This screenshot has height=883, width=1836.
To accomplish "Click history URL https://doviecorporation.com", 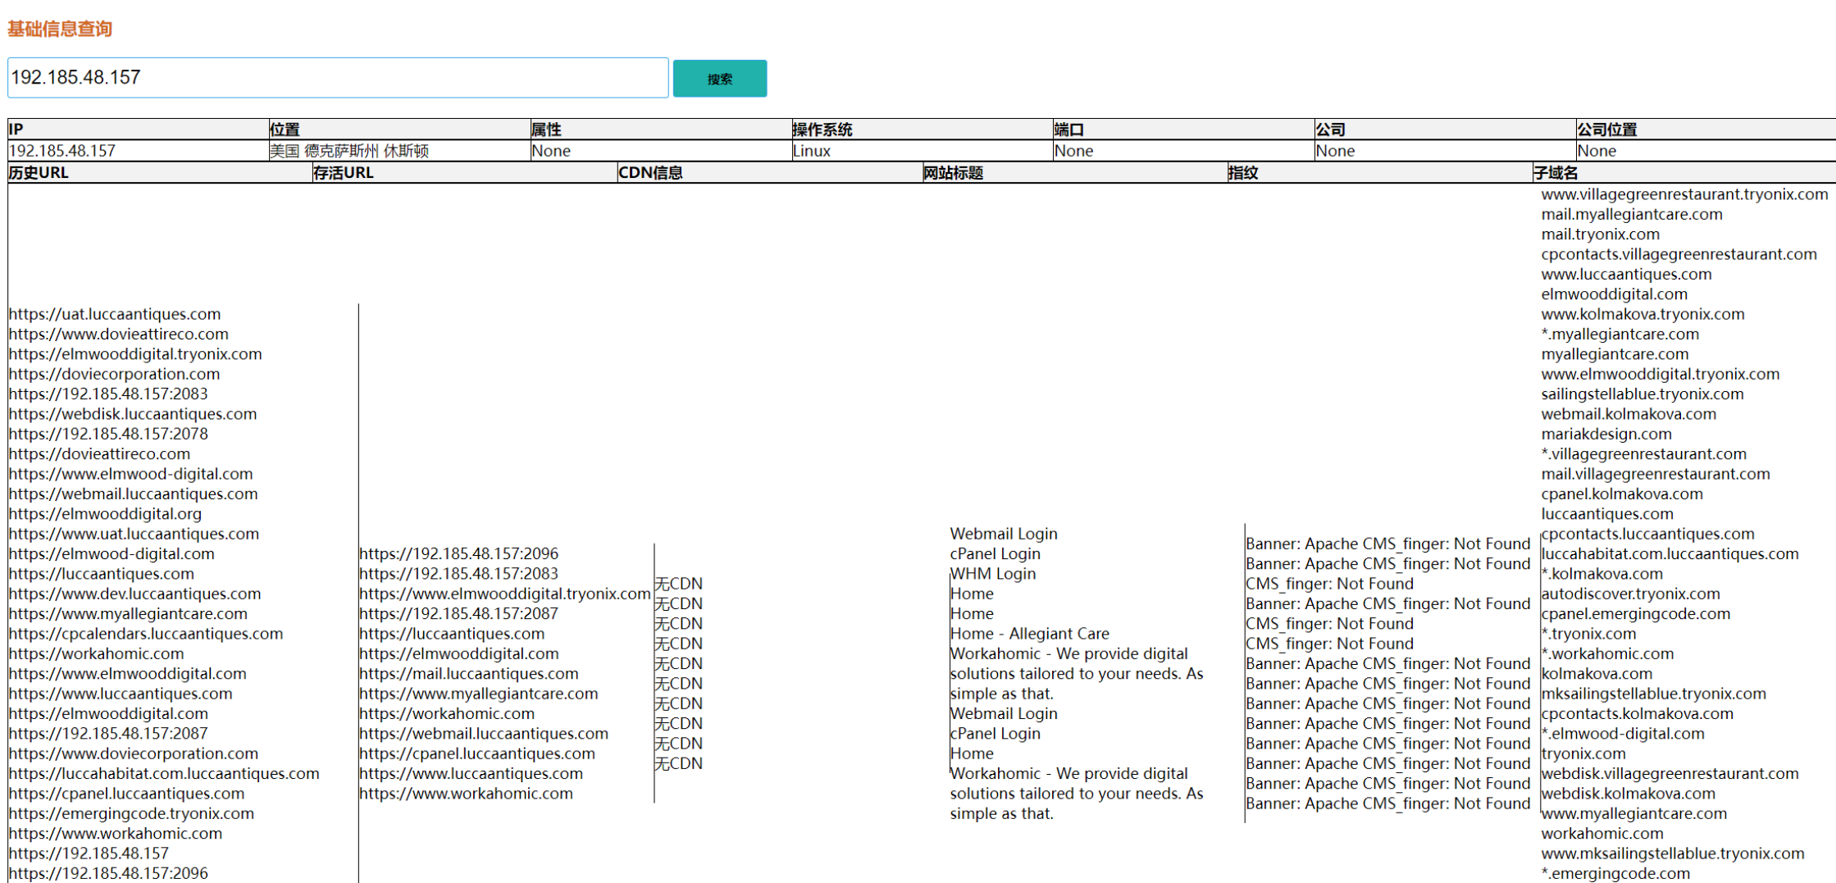I will (x=115, y=374).
